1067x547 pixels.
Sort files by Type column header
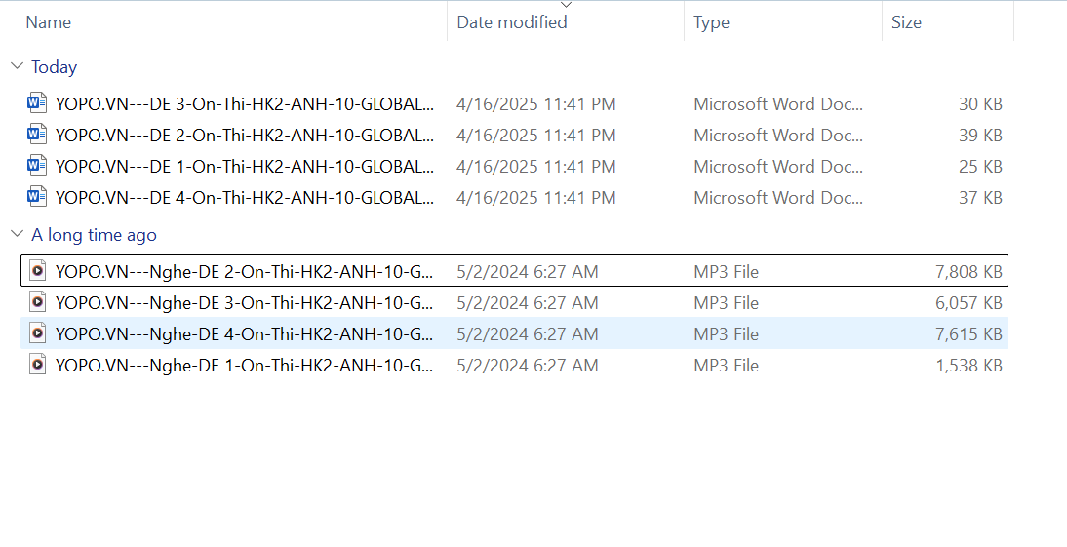tap(711, 22)
